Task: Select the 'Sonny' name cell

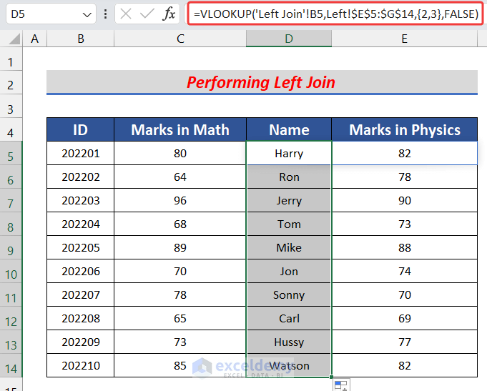Action: click(x=289, y=295)
